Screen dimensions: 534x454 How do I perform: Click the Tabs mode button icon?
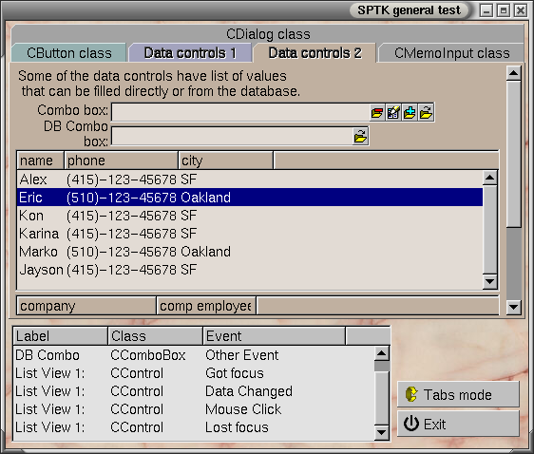411,394
